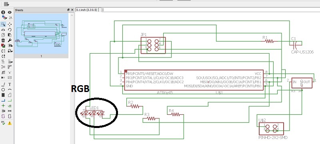Select the Miter tool
The height and width of the screenshot is (144, 320).
point(10,67)
